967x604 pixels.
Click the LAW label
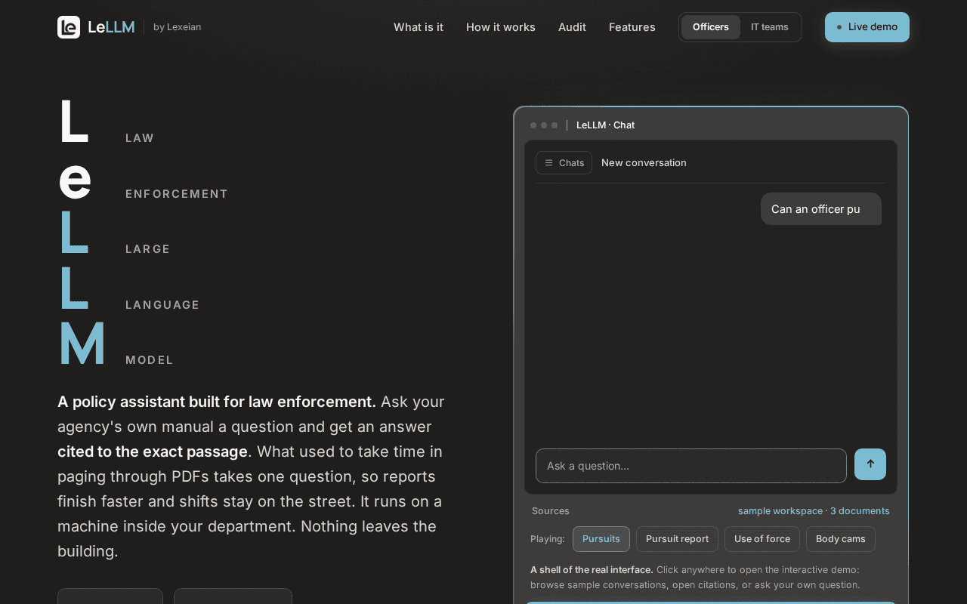pyautogui.click(x=140, y=138)
